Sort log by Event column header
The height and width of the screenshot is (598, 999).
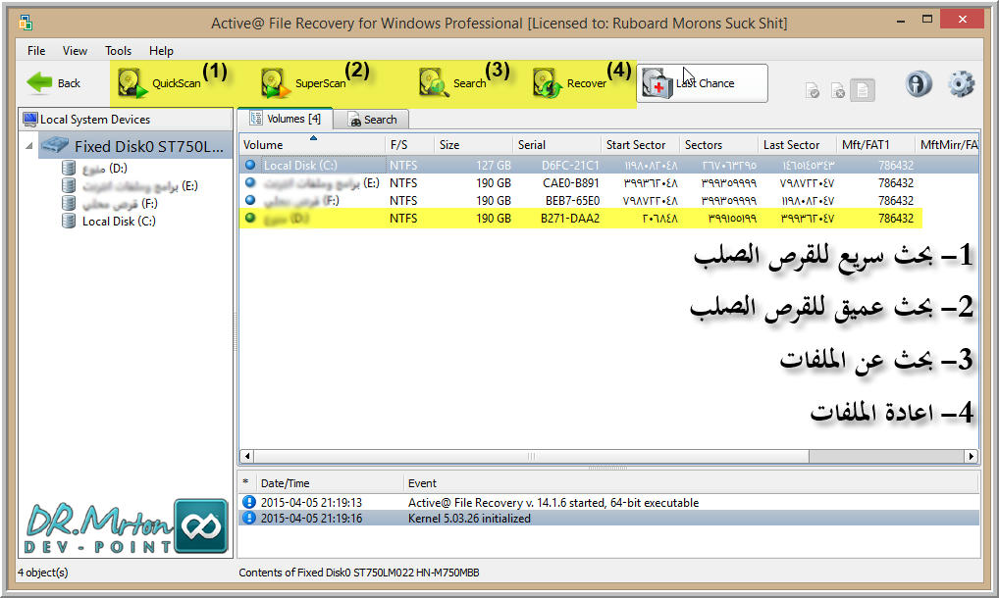pyautogui.click(x=691, y=483)
